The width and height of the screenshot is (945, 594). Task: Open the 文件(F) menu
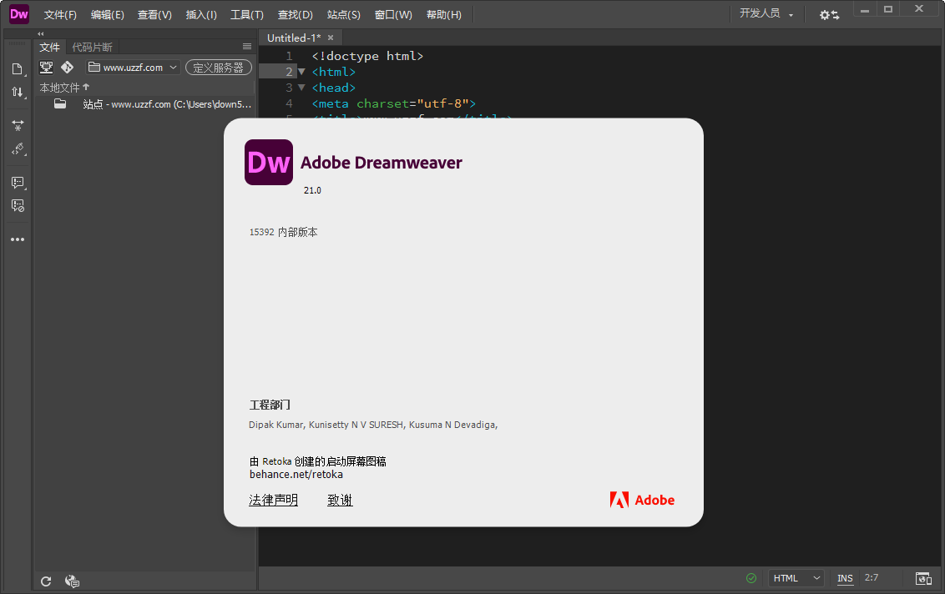[60, 15]
